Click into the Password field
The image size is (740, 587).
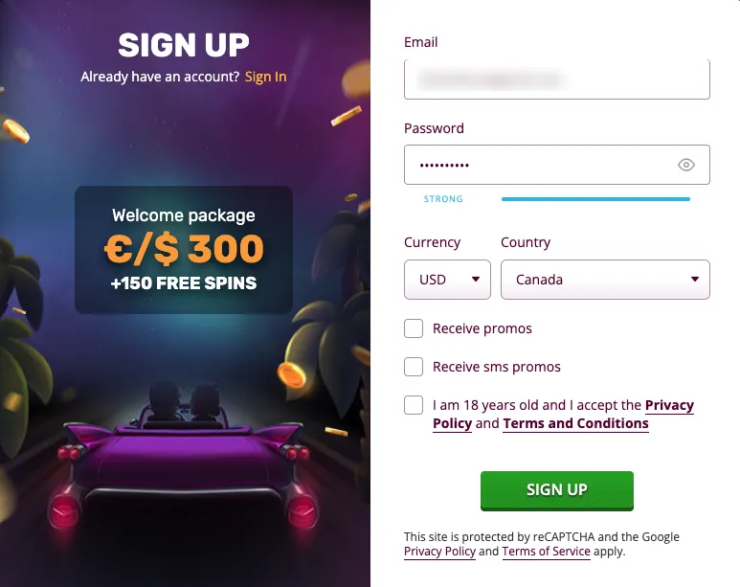(x=536, y=165)
